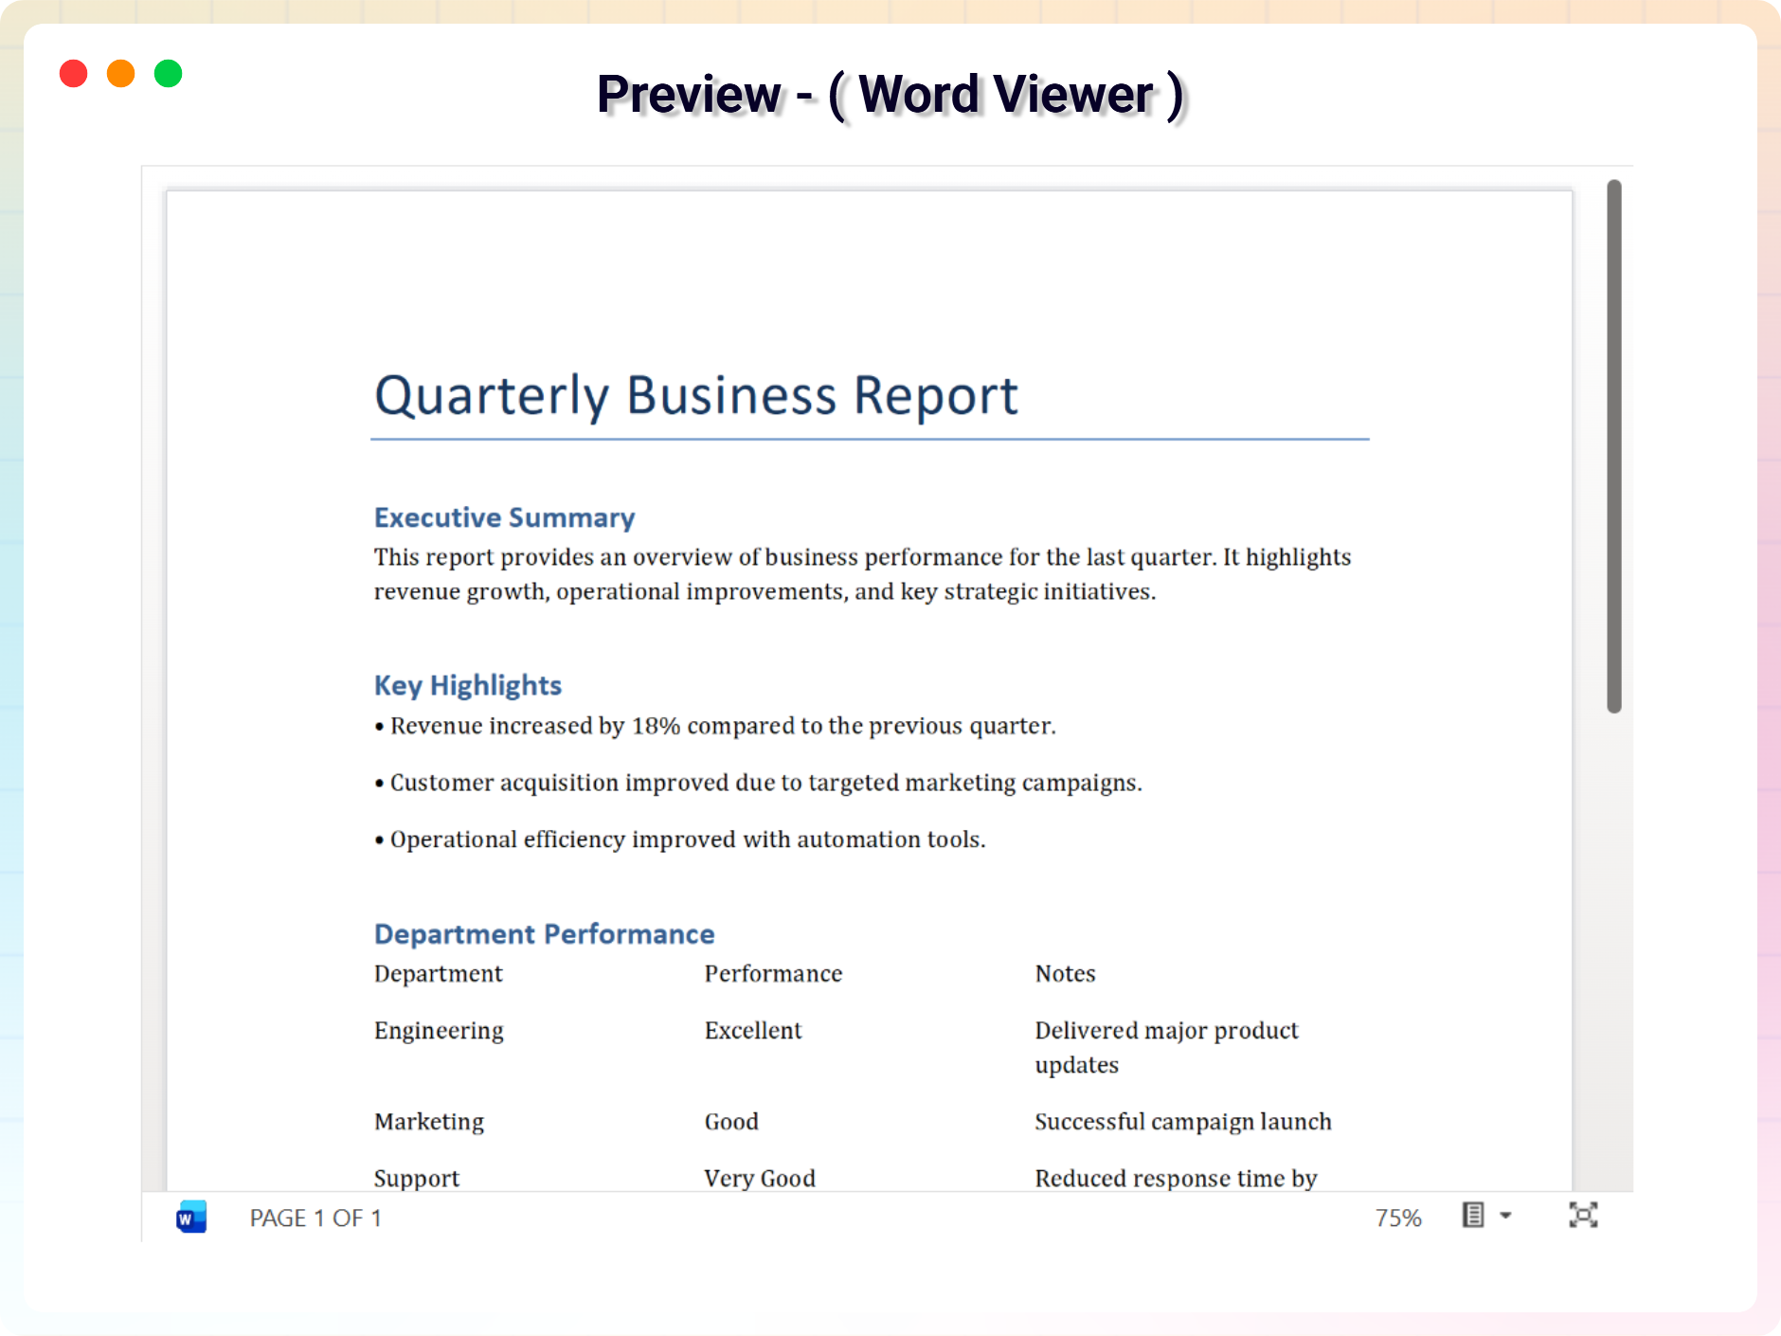Screen dimensions: 1781x1336
Task: Click the Support table cell
Action: [x=417, y=1178]
